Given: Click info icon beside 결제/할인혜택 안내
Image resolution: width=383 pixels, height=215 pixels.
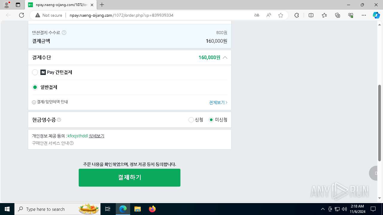Looking at the screenshot, I should 34,102.
